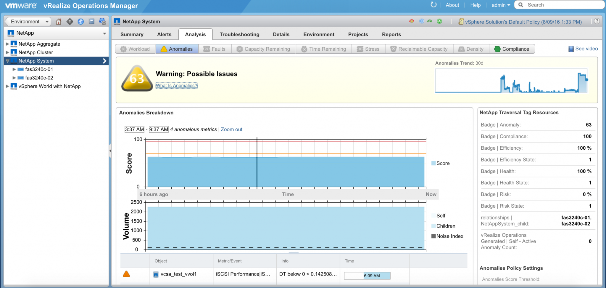Expand the vSphere World with NetApp node

pos(7,86)
